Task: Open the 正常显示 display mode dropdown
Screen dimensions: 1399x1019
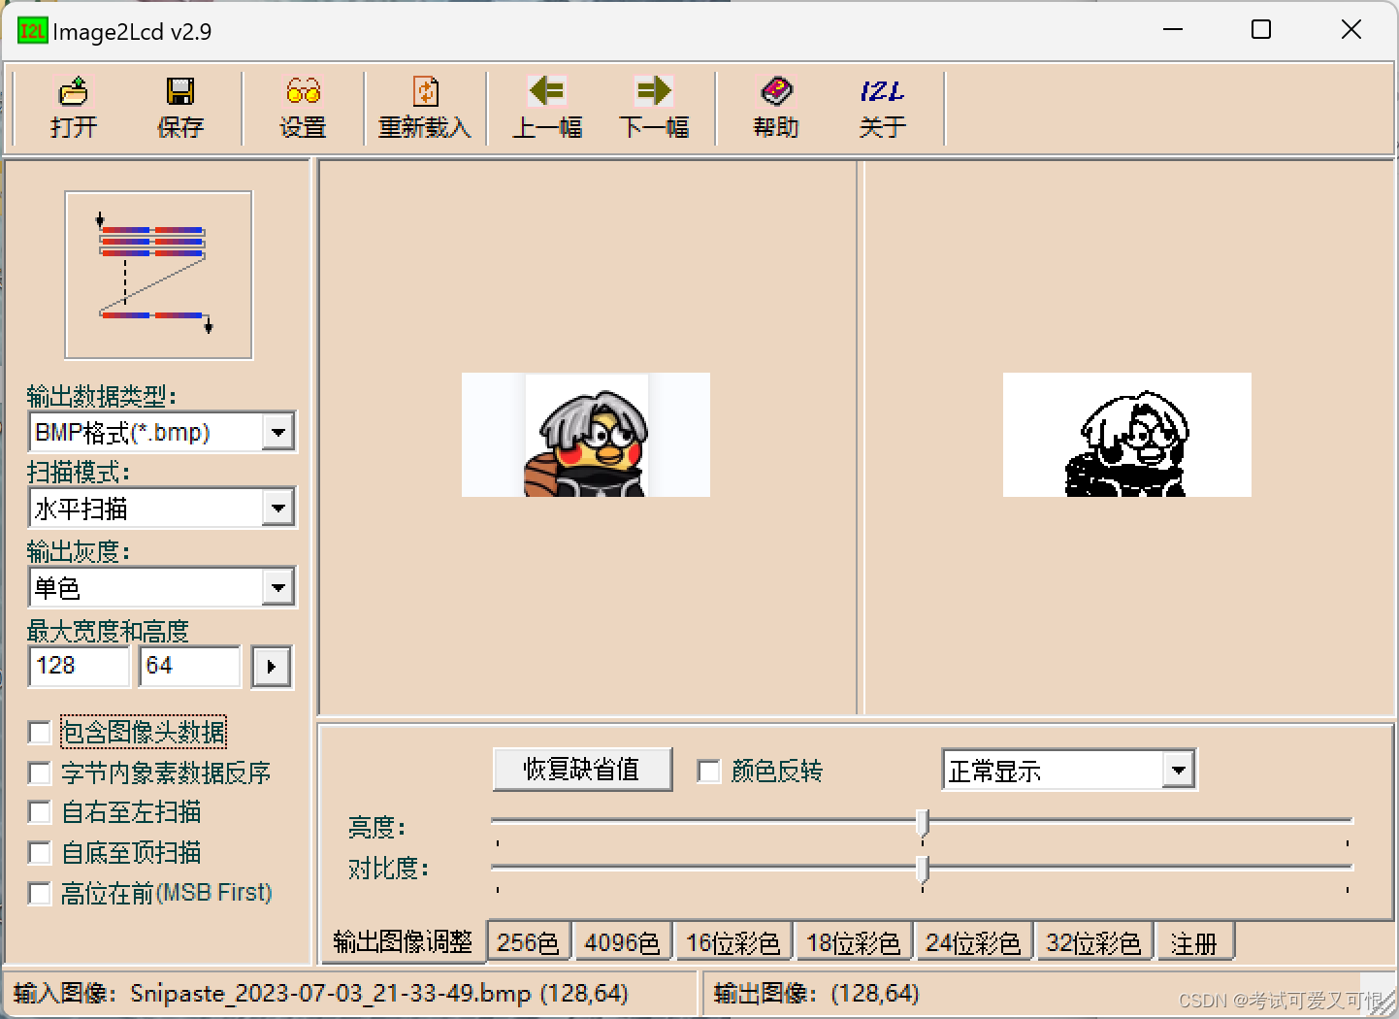Action: 1178,770
